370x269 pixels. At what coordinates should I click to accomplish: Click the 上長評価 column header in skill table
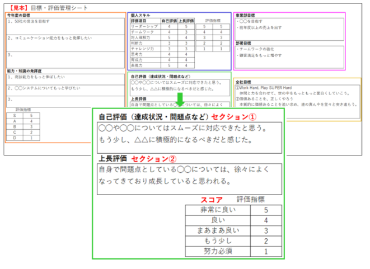pyautogui.click(x=186, y=21)
